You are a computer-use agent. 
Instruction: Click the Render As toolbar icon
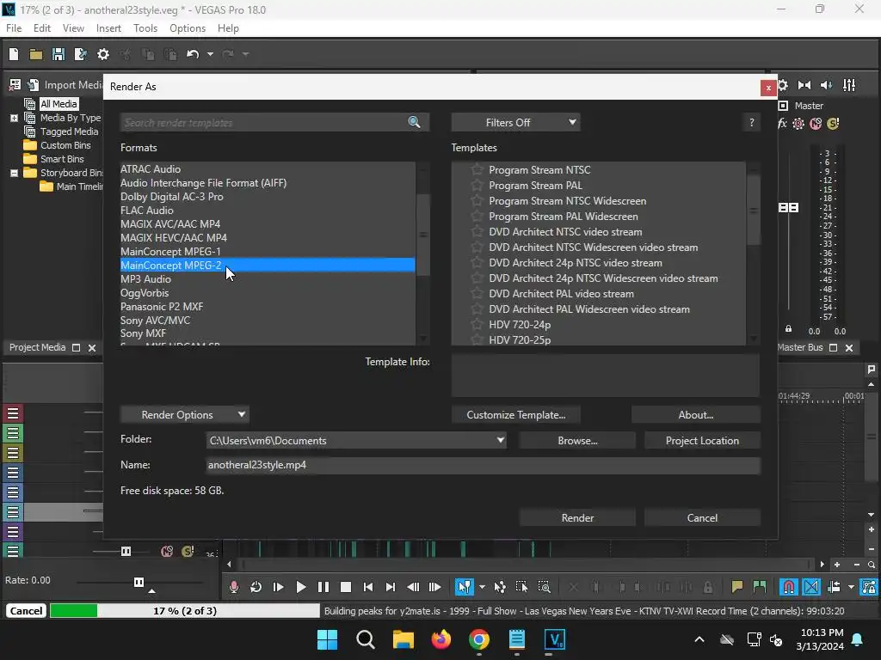coord(80,54)
